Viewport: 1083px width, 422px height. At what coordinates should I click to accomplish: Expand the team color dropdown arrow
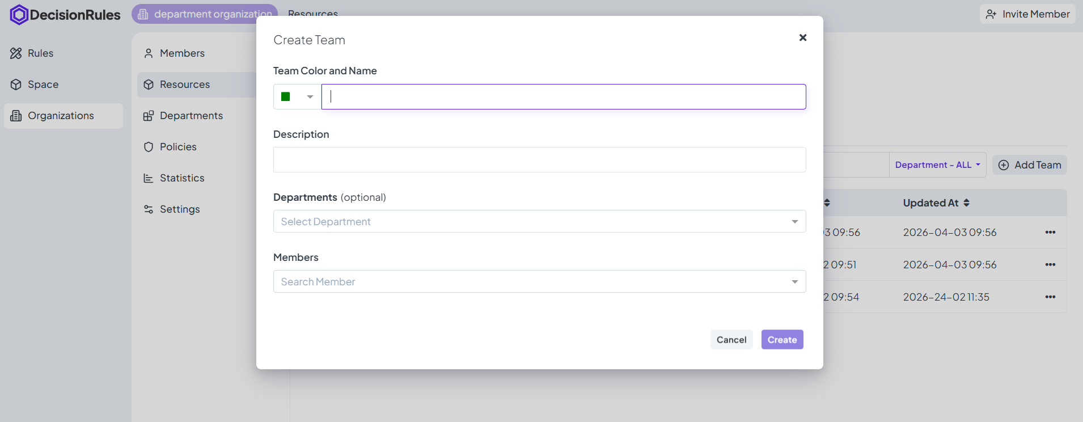[x=310, y=97]
